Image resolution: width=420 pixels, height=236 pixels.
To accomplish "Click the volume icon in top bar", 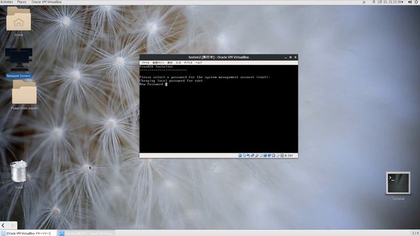I will [x=409, y=2].
